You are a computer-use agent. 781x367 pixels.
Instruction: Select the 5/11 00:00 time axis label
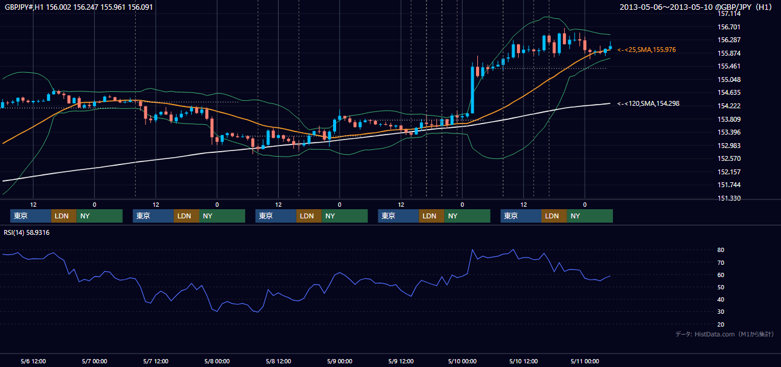584,361
